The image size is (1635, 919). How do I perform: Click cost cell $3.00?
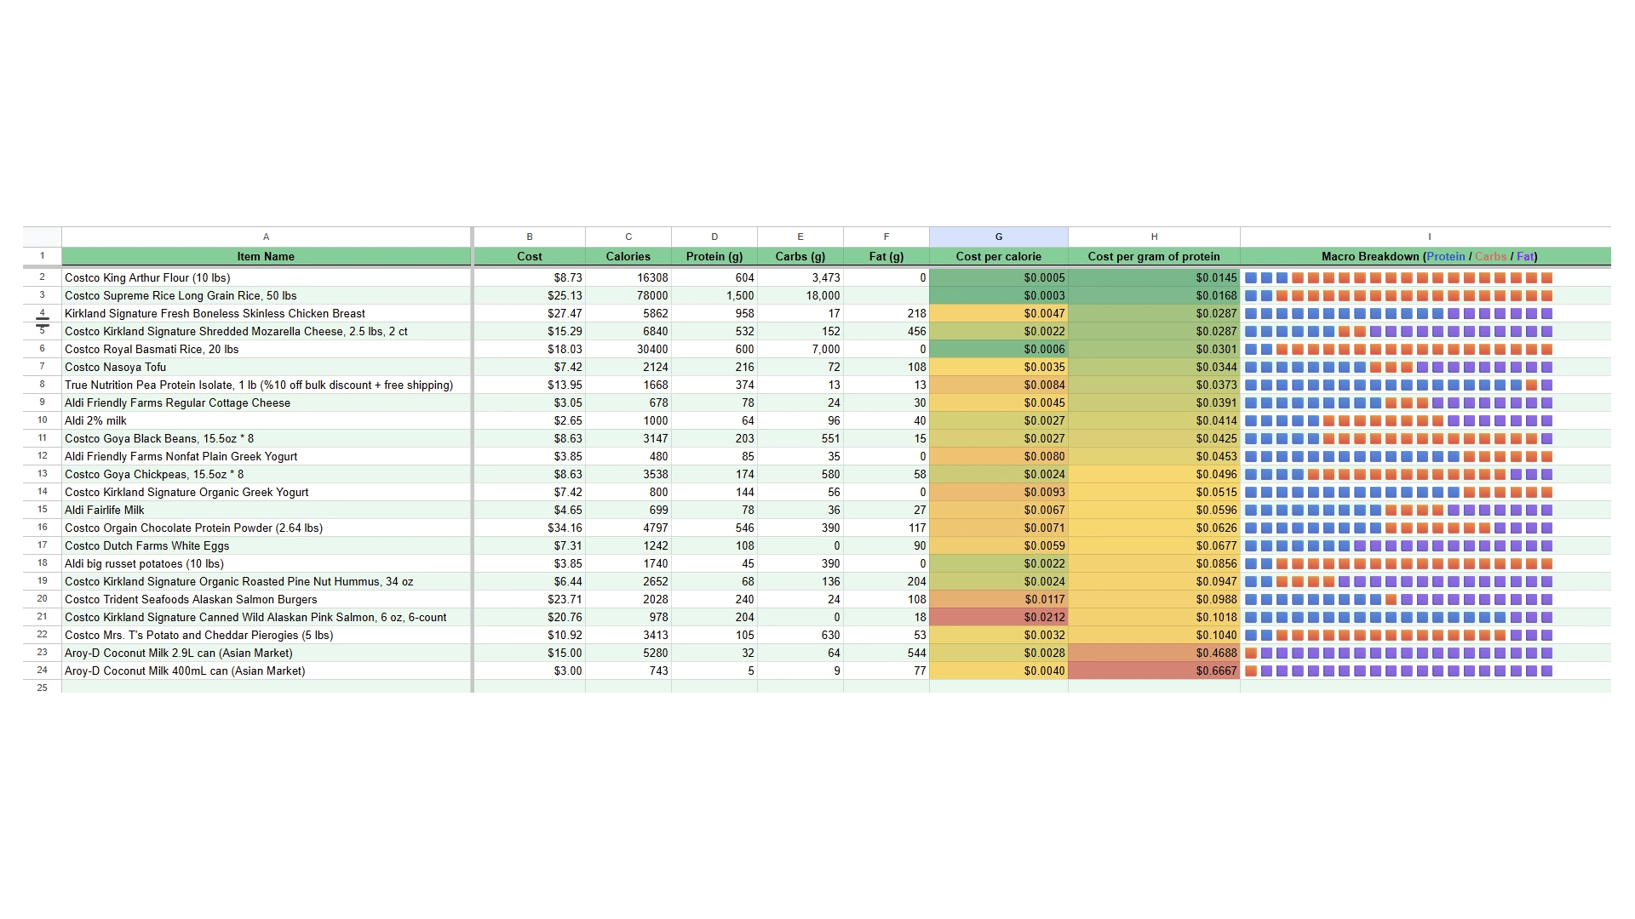point(529,671)
